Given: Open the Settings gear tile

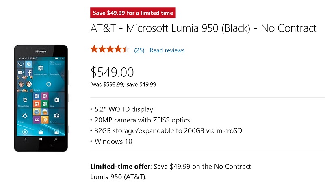Looking at the screenshot, I should coord(25,116).
